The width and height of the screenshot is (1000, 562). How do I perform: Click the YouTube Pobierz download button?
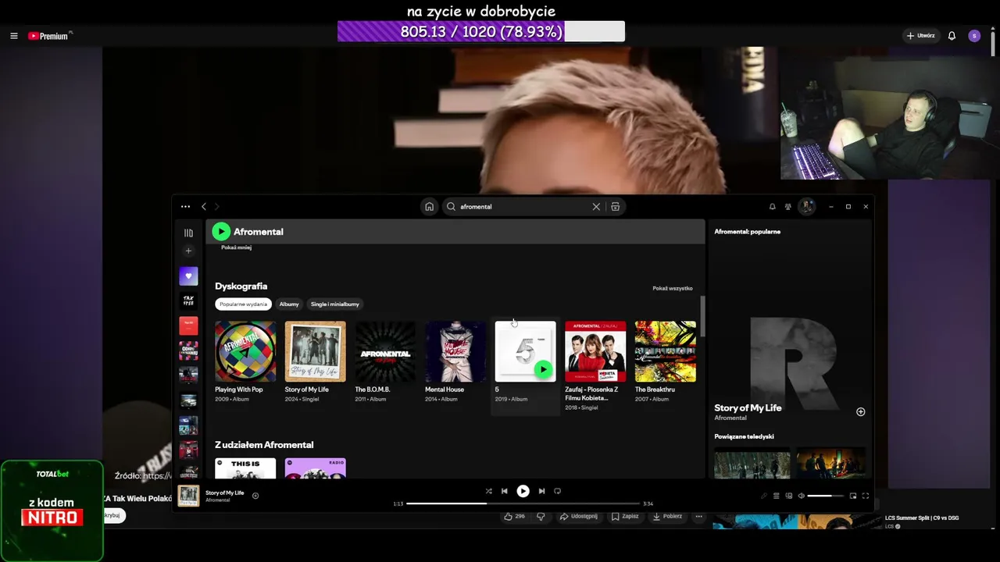[667, 517]
